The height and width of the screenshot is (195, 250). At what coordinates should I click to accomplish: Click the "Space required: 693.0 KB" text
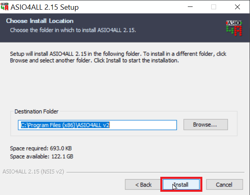click(x=41, y=148)
